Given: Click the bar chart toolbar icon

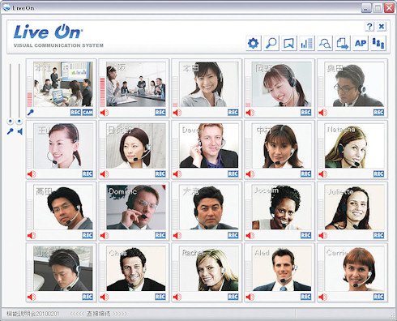Looking at the screenshot, I should pos(307,43).
